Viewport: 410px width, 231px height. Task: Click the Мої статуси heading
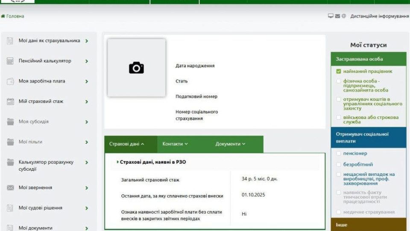[x=369, y=45]
